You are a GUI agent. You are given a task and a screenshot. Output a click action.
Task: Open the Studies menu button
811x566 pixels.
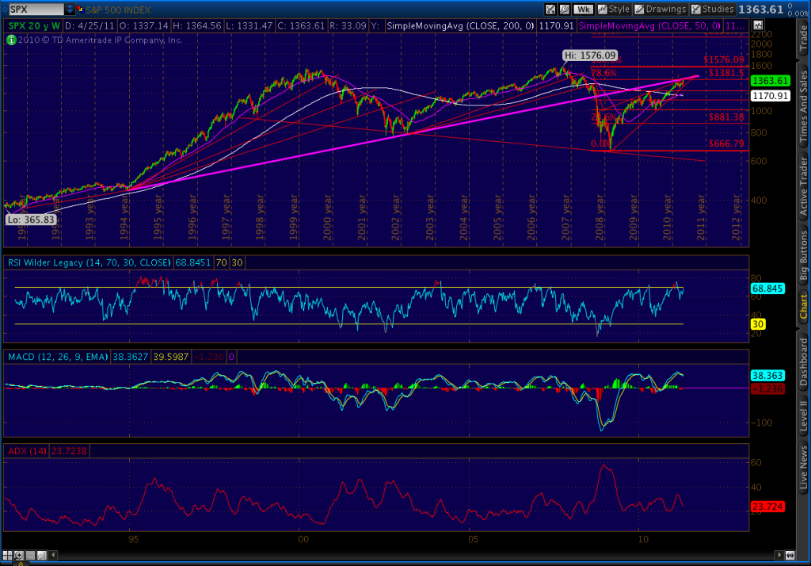tap(713, 10)
